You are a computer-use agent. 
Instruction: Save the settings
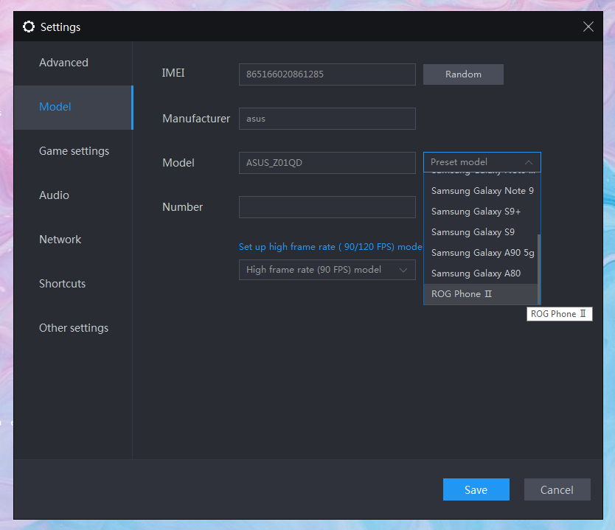(x=476, y=489)
